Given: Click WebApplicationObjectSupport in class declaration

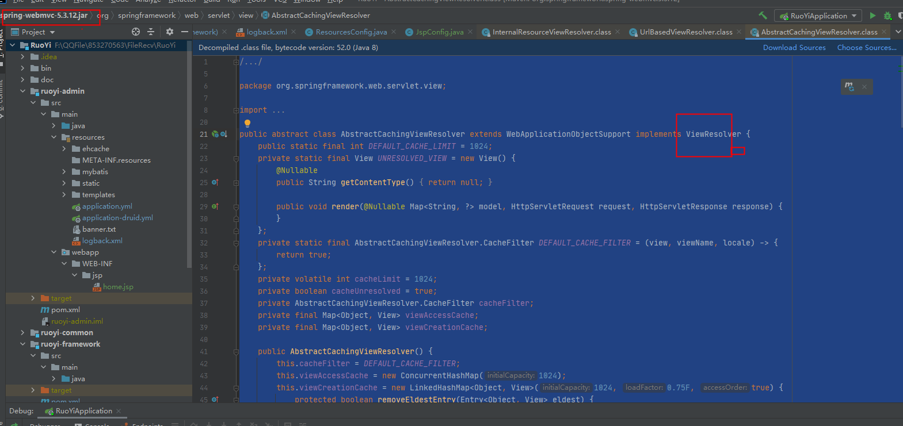Looking at the screenshot, I should coord(568,134).
